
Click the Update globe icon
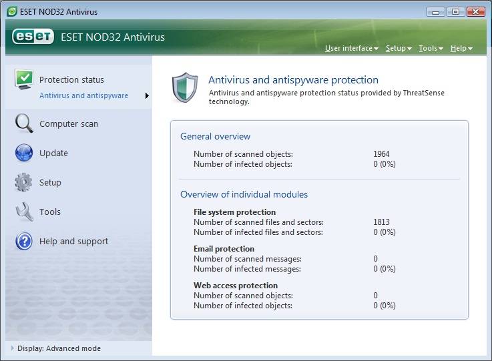point(24,153)
